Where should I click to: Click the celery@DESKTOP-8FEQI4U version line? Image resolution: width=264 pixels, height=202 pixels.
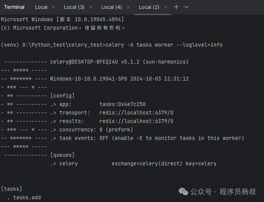(119, 62)
